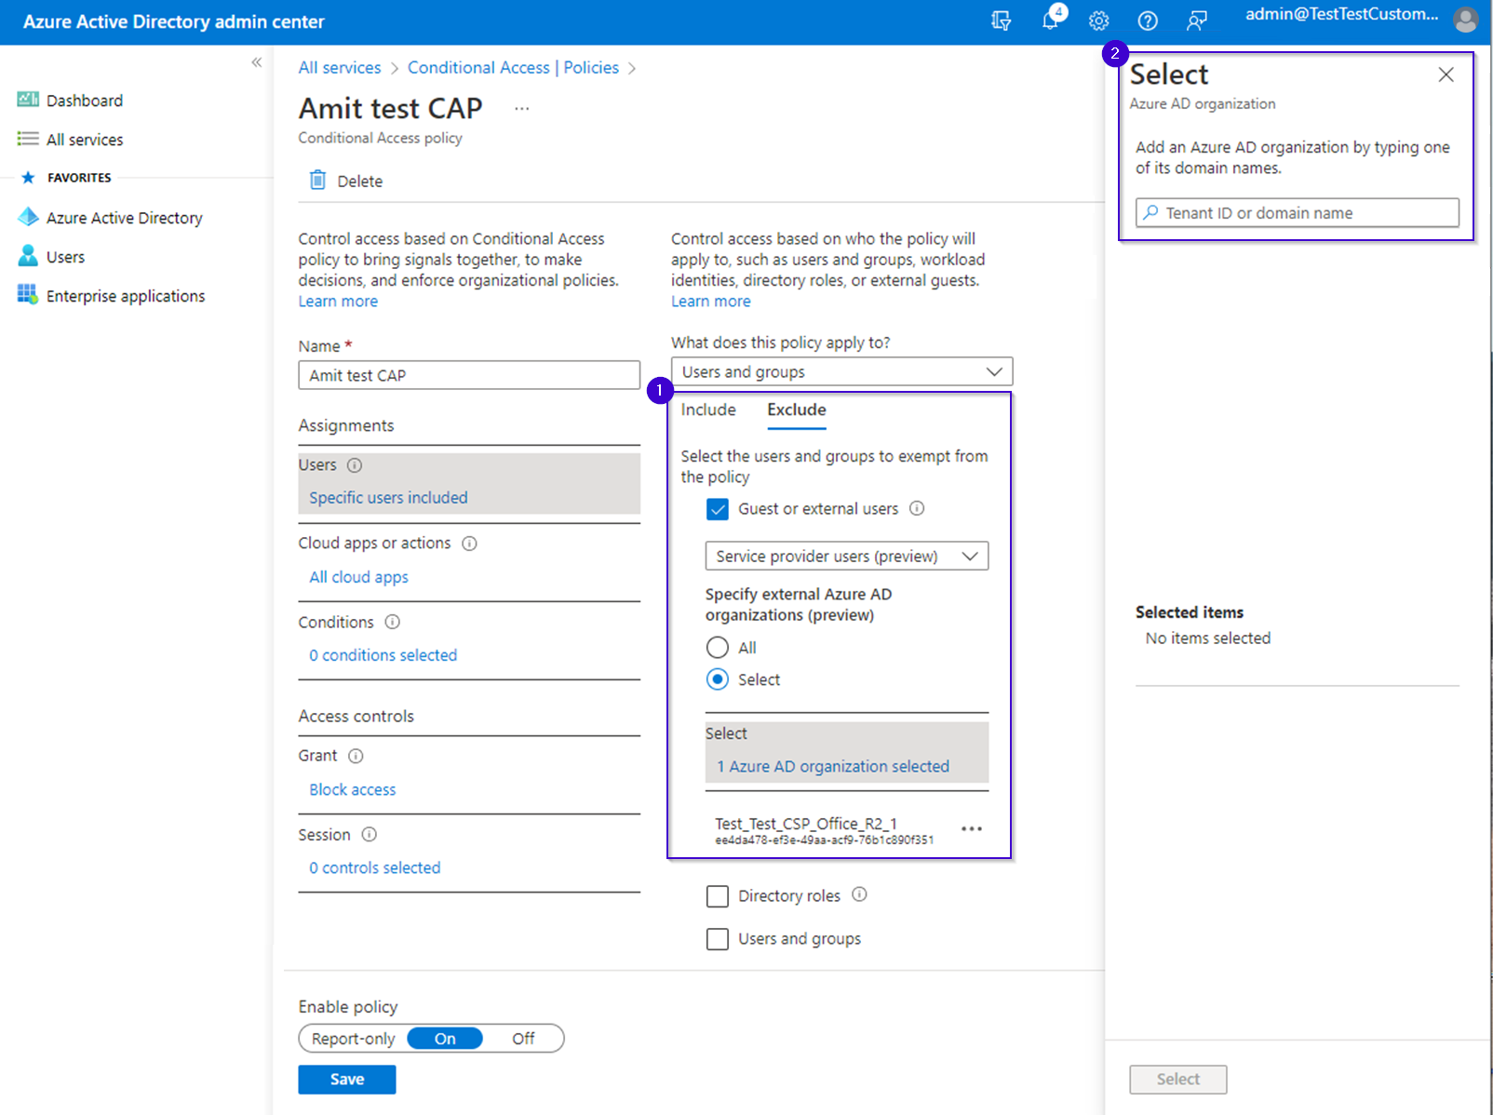This screenshot has width=1493, height=1115.
Task: Open 0 controls selected session link
Action: [375, 867]
